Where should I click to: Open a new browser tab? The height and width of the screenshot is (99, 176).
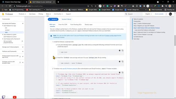click(58, 2)
